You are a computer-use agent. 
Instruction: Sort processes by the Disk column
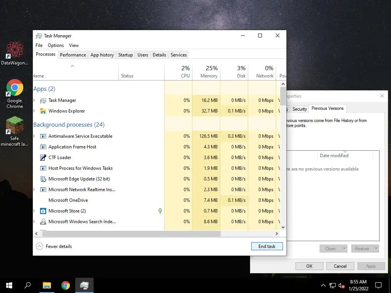click(234, 72)
